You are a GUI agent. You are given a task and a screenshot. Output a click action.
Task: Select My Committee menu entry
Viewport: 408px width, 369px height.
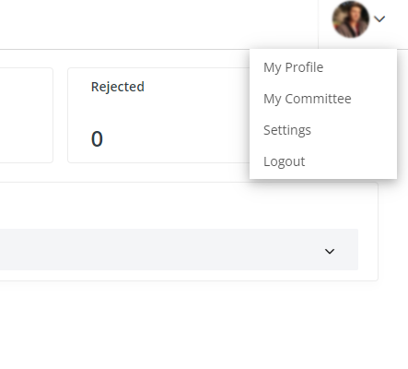[x=308, y=99]
